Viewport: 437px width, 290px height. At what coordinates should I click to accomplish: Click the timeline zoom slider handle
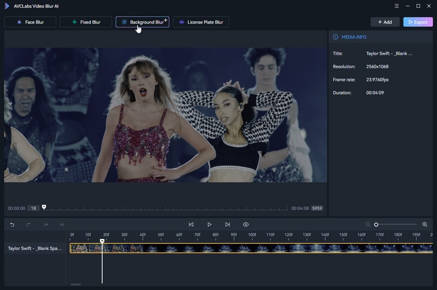click(376, 225)
